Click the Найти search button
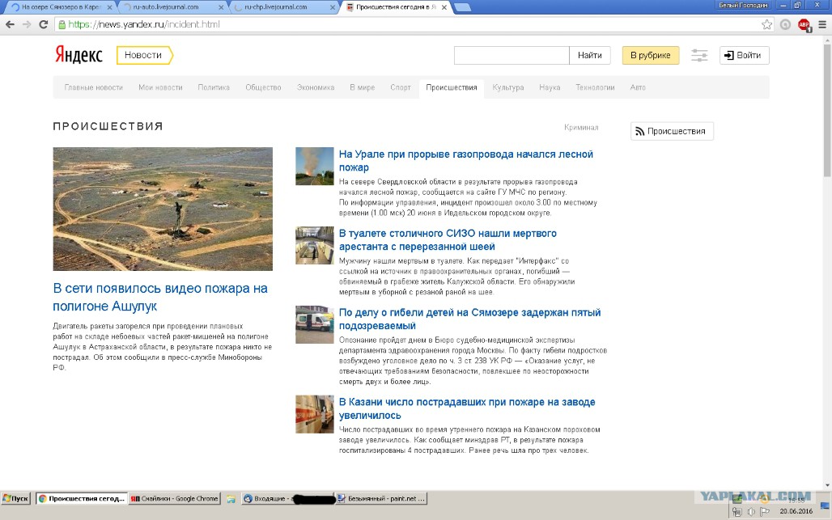Screen dimensions: 832x520 click(589, 55)
